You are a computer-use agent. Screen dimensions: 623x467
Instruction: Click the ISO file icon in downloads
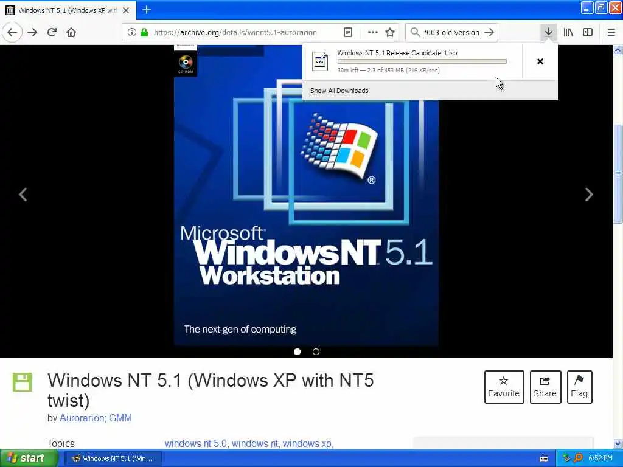[320, 61]
